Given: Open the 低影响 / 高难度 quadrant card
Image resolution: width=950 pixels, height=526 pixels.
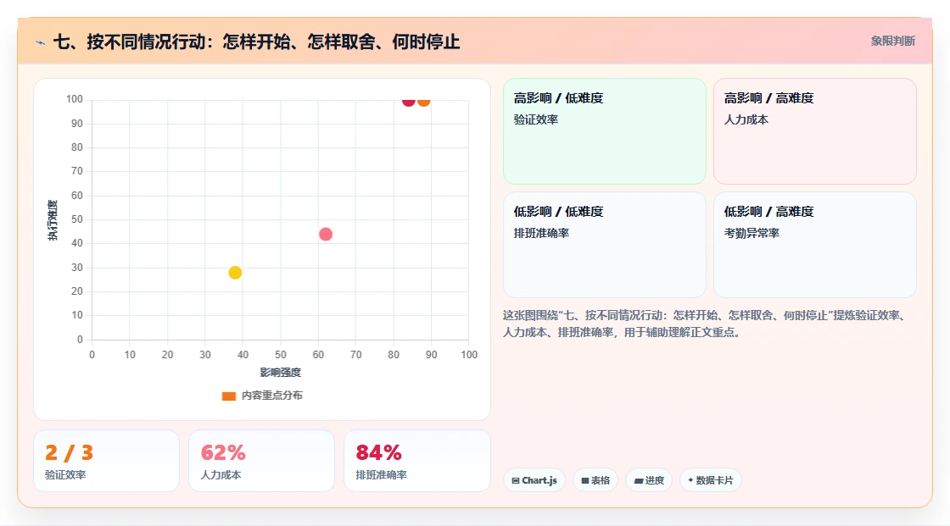Looking at the screenshot, I should (815, 245).
